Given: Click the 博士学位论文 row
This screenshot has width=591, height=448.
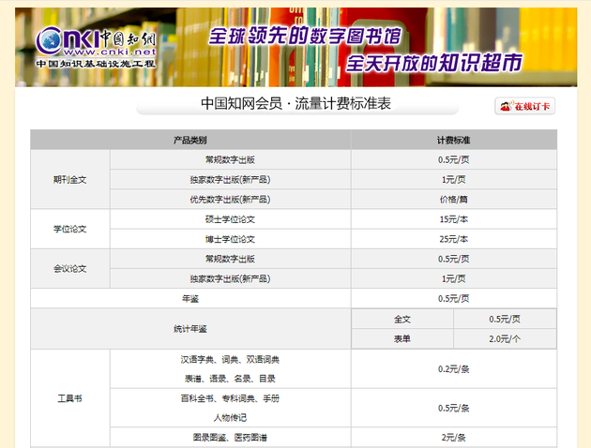Looking at the screenshot, I should [230, 239].
